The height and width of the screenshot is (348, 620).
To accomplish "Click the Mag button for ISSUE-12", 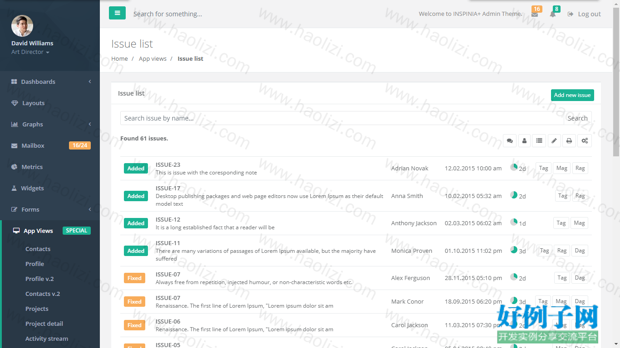I will (x=579, y=223).
